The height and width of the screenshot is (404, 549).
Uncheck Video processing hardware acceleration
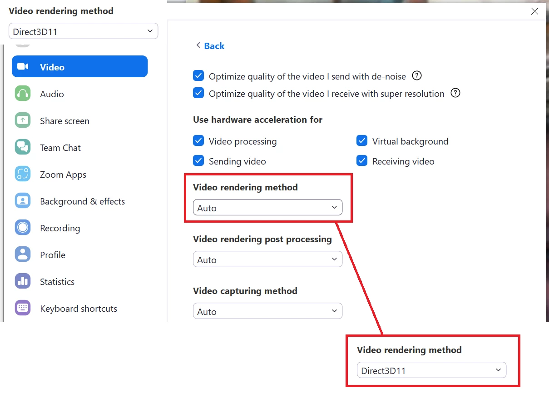click(198, 141)
